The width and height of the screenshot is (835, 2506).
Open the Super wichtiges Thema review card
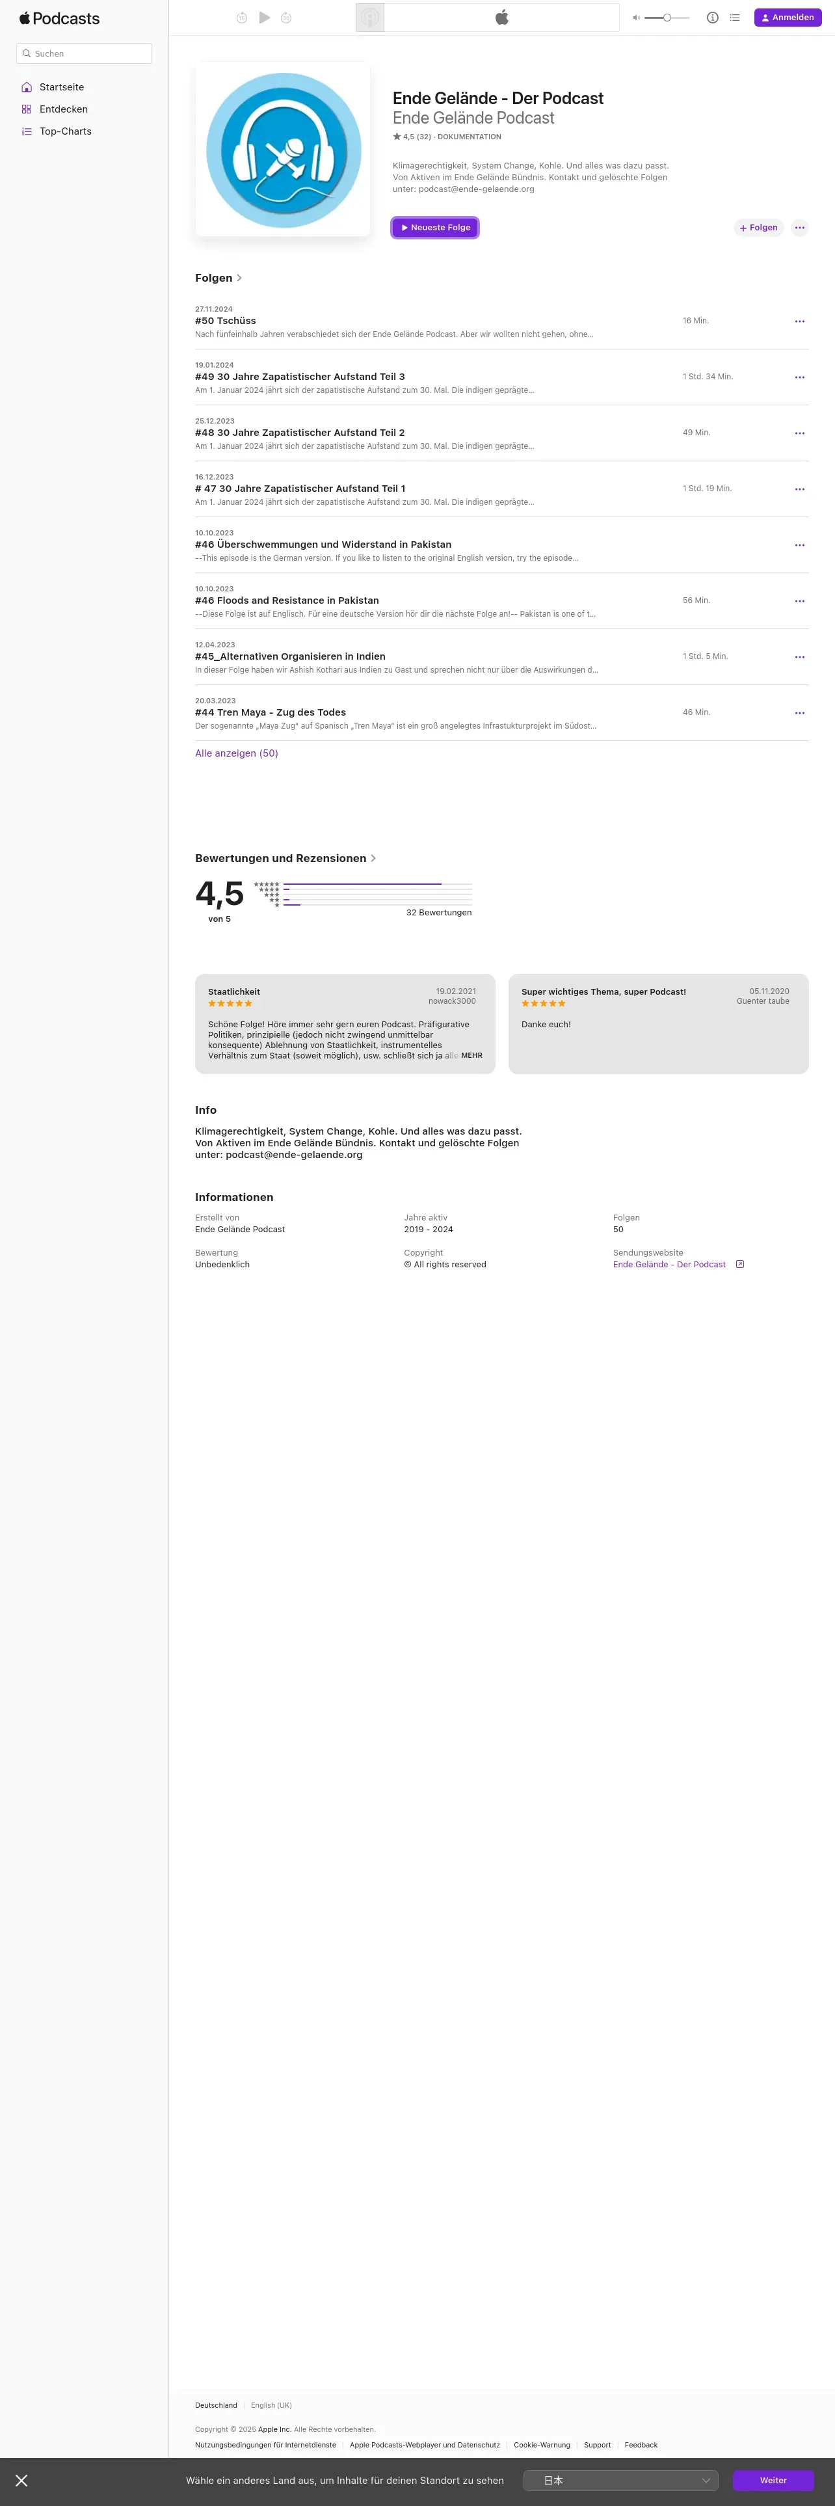[658, 1023]
